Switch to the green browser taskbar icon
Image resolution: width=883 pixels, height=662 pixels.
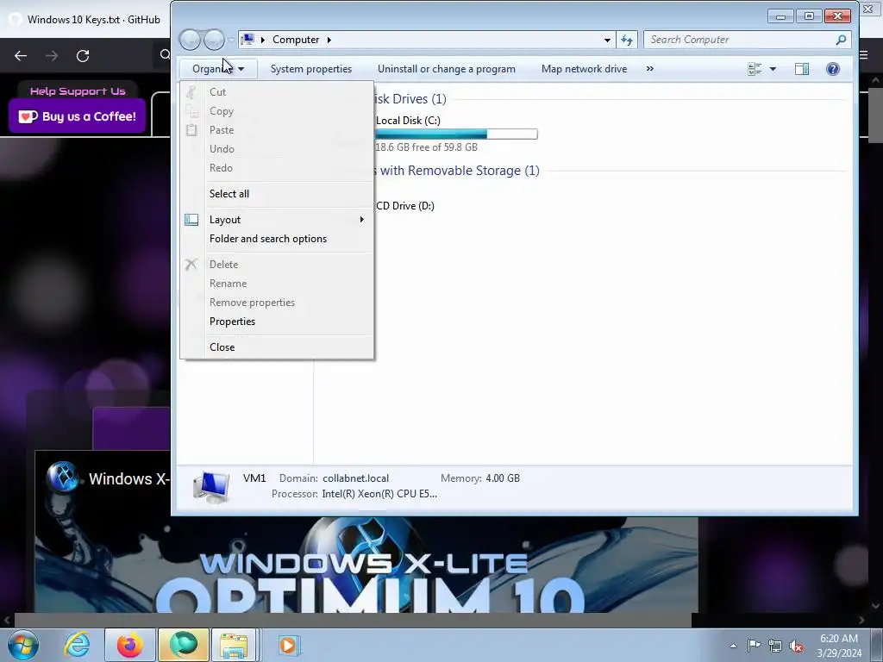tap(184, 645)
